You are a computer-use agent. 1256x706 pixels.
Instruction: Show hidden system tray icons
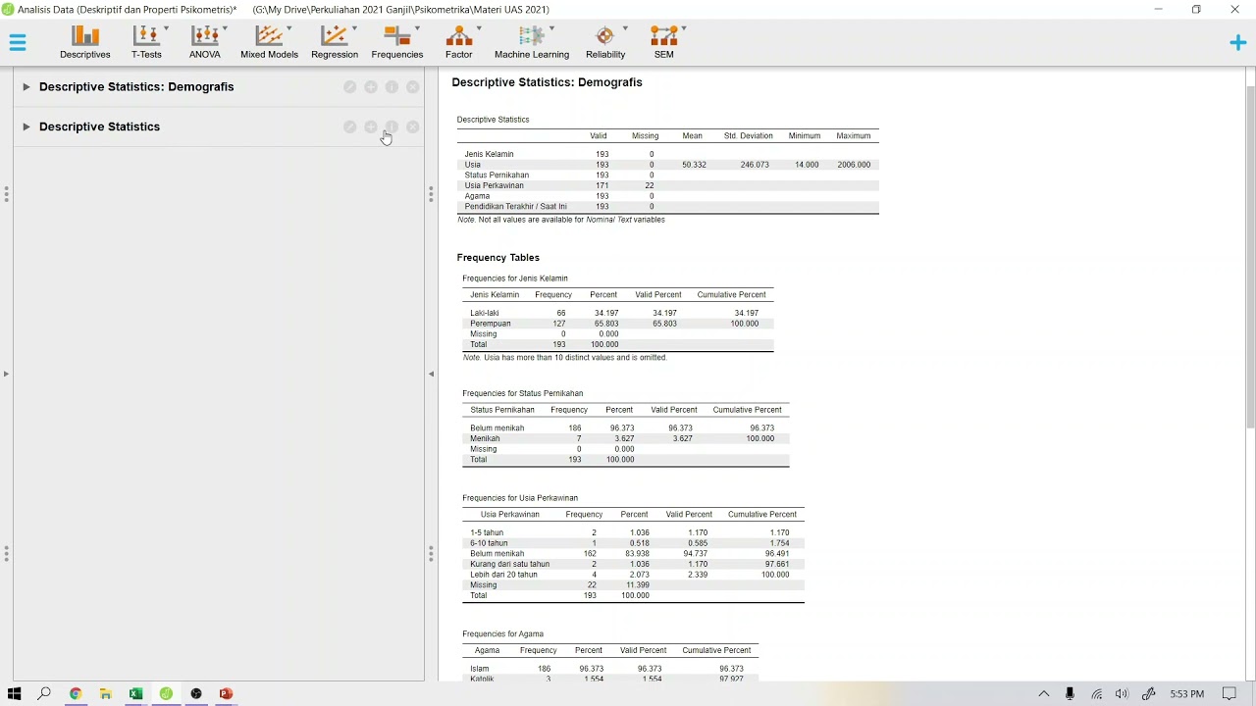pyautogui.click(x=1044, y=694)
